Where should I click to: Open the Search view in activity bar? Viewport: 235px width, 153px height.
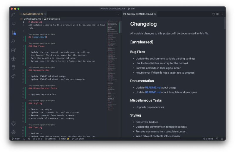[x=14, y=24]
